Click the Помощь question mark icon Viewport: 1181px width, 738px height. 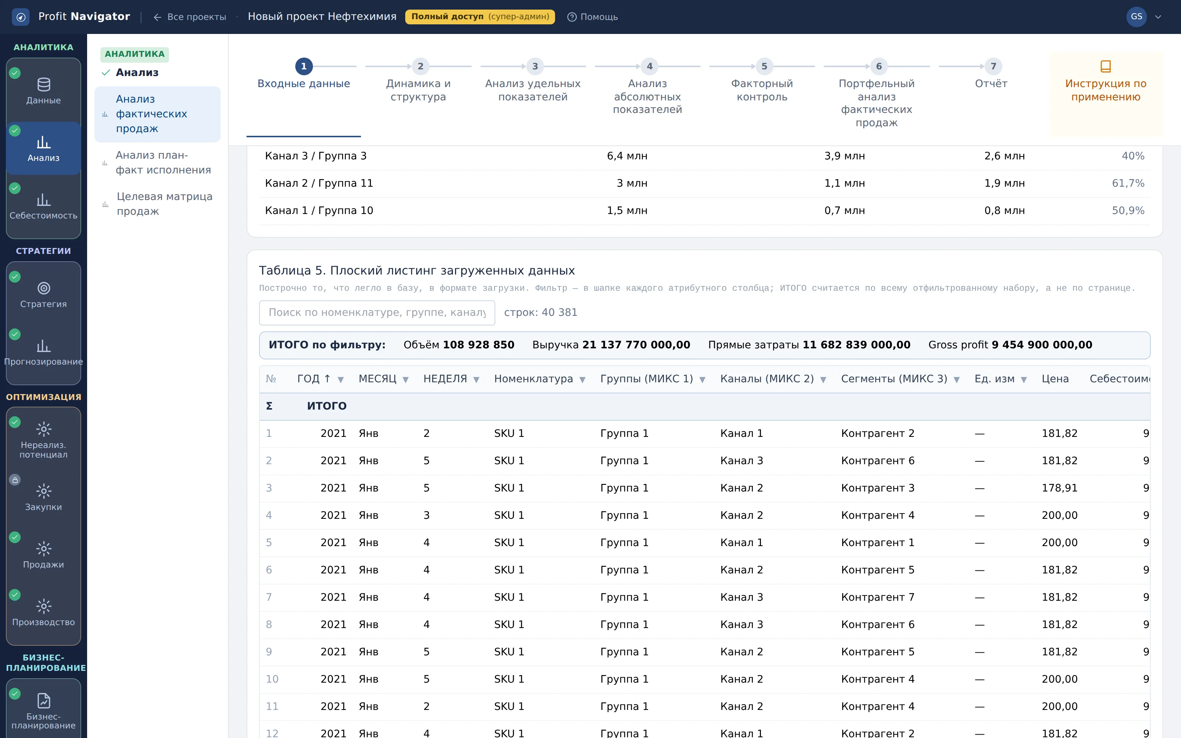pyautogui.click(x=571, y=17)
